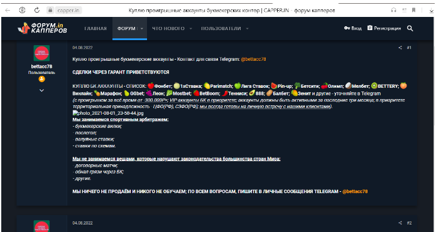Go back using the browser back arrow

pos(8,11)
